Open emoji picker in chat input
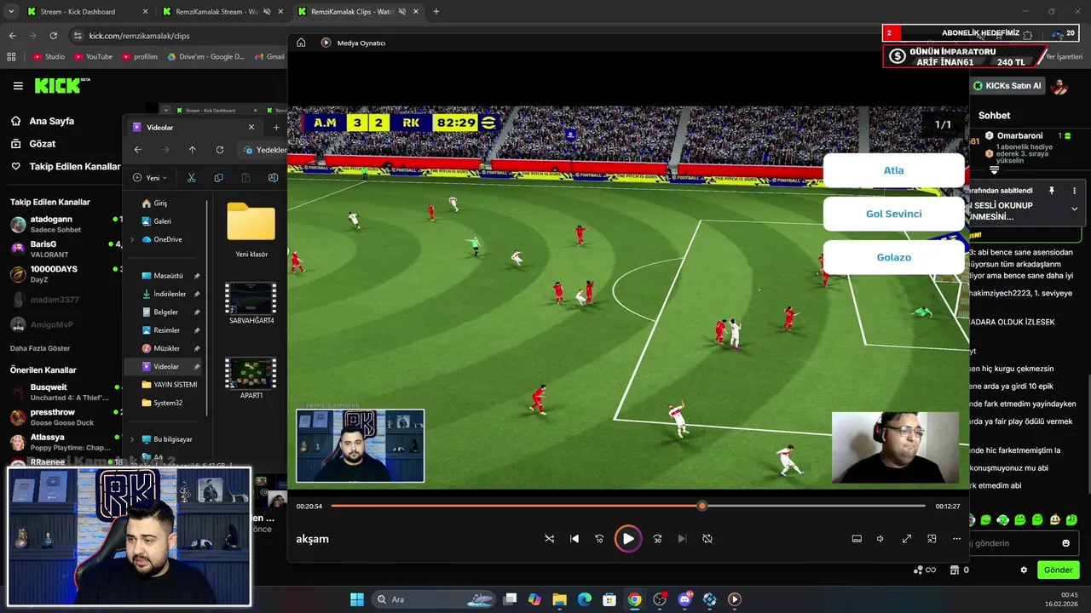The height and width of the screenshot is (613, 1091). (1065, 543)
